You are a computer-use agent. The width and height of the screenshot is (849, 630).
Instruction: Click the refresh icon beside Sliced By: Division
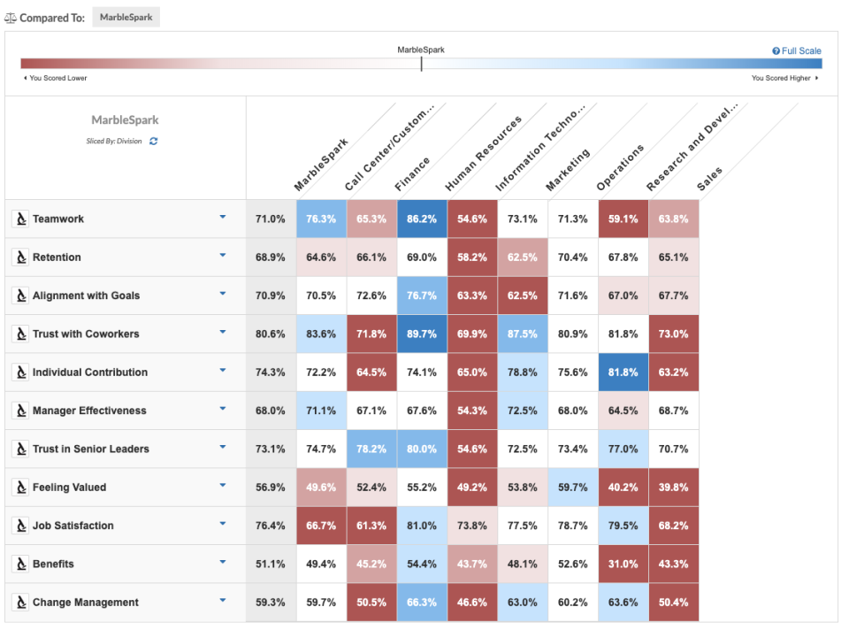point(154,142)
